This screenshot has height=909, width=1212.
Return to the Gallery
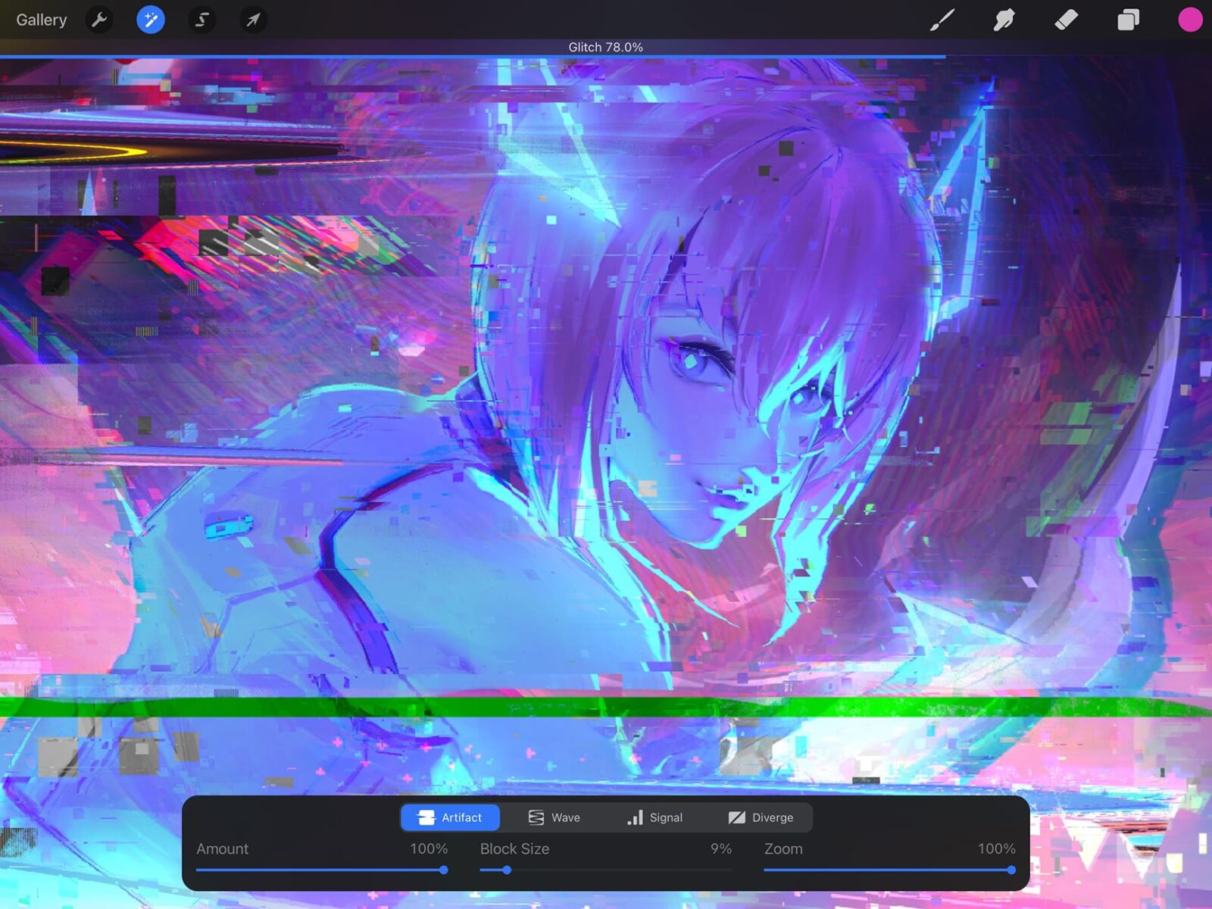(41, 20)
